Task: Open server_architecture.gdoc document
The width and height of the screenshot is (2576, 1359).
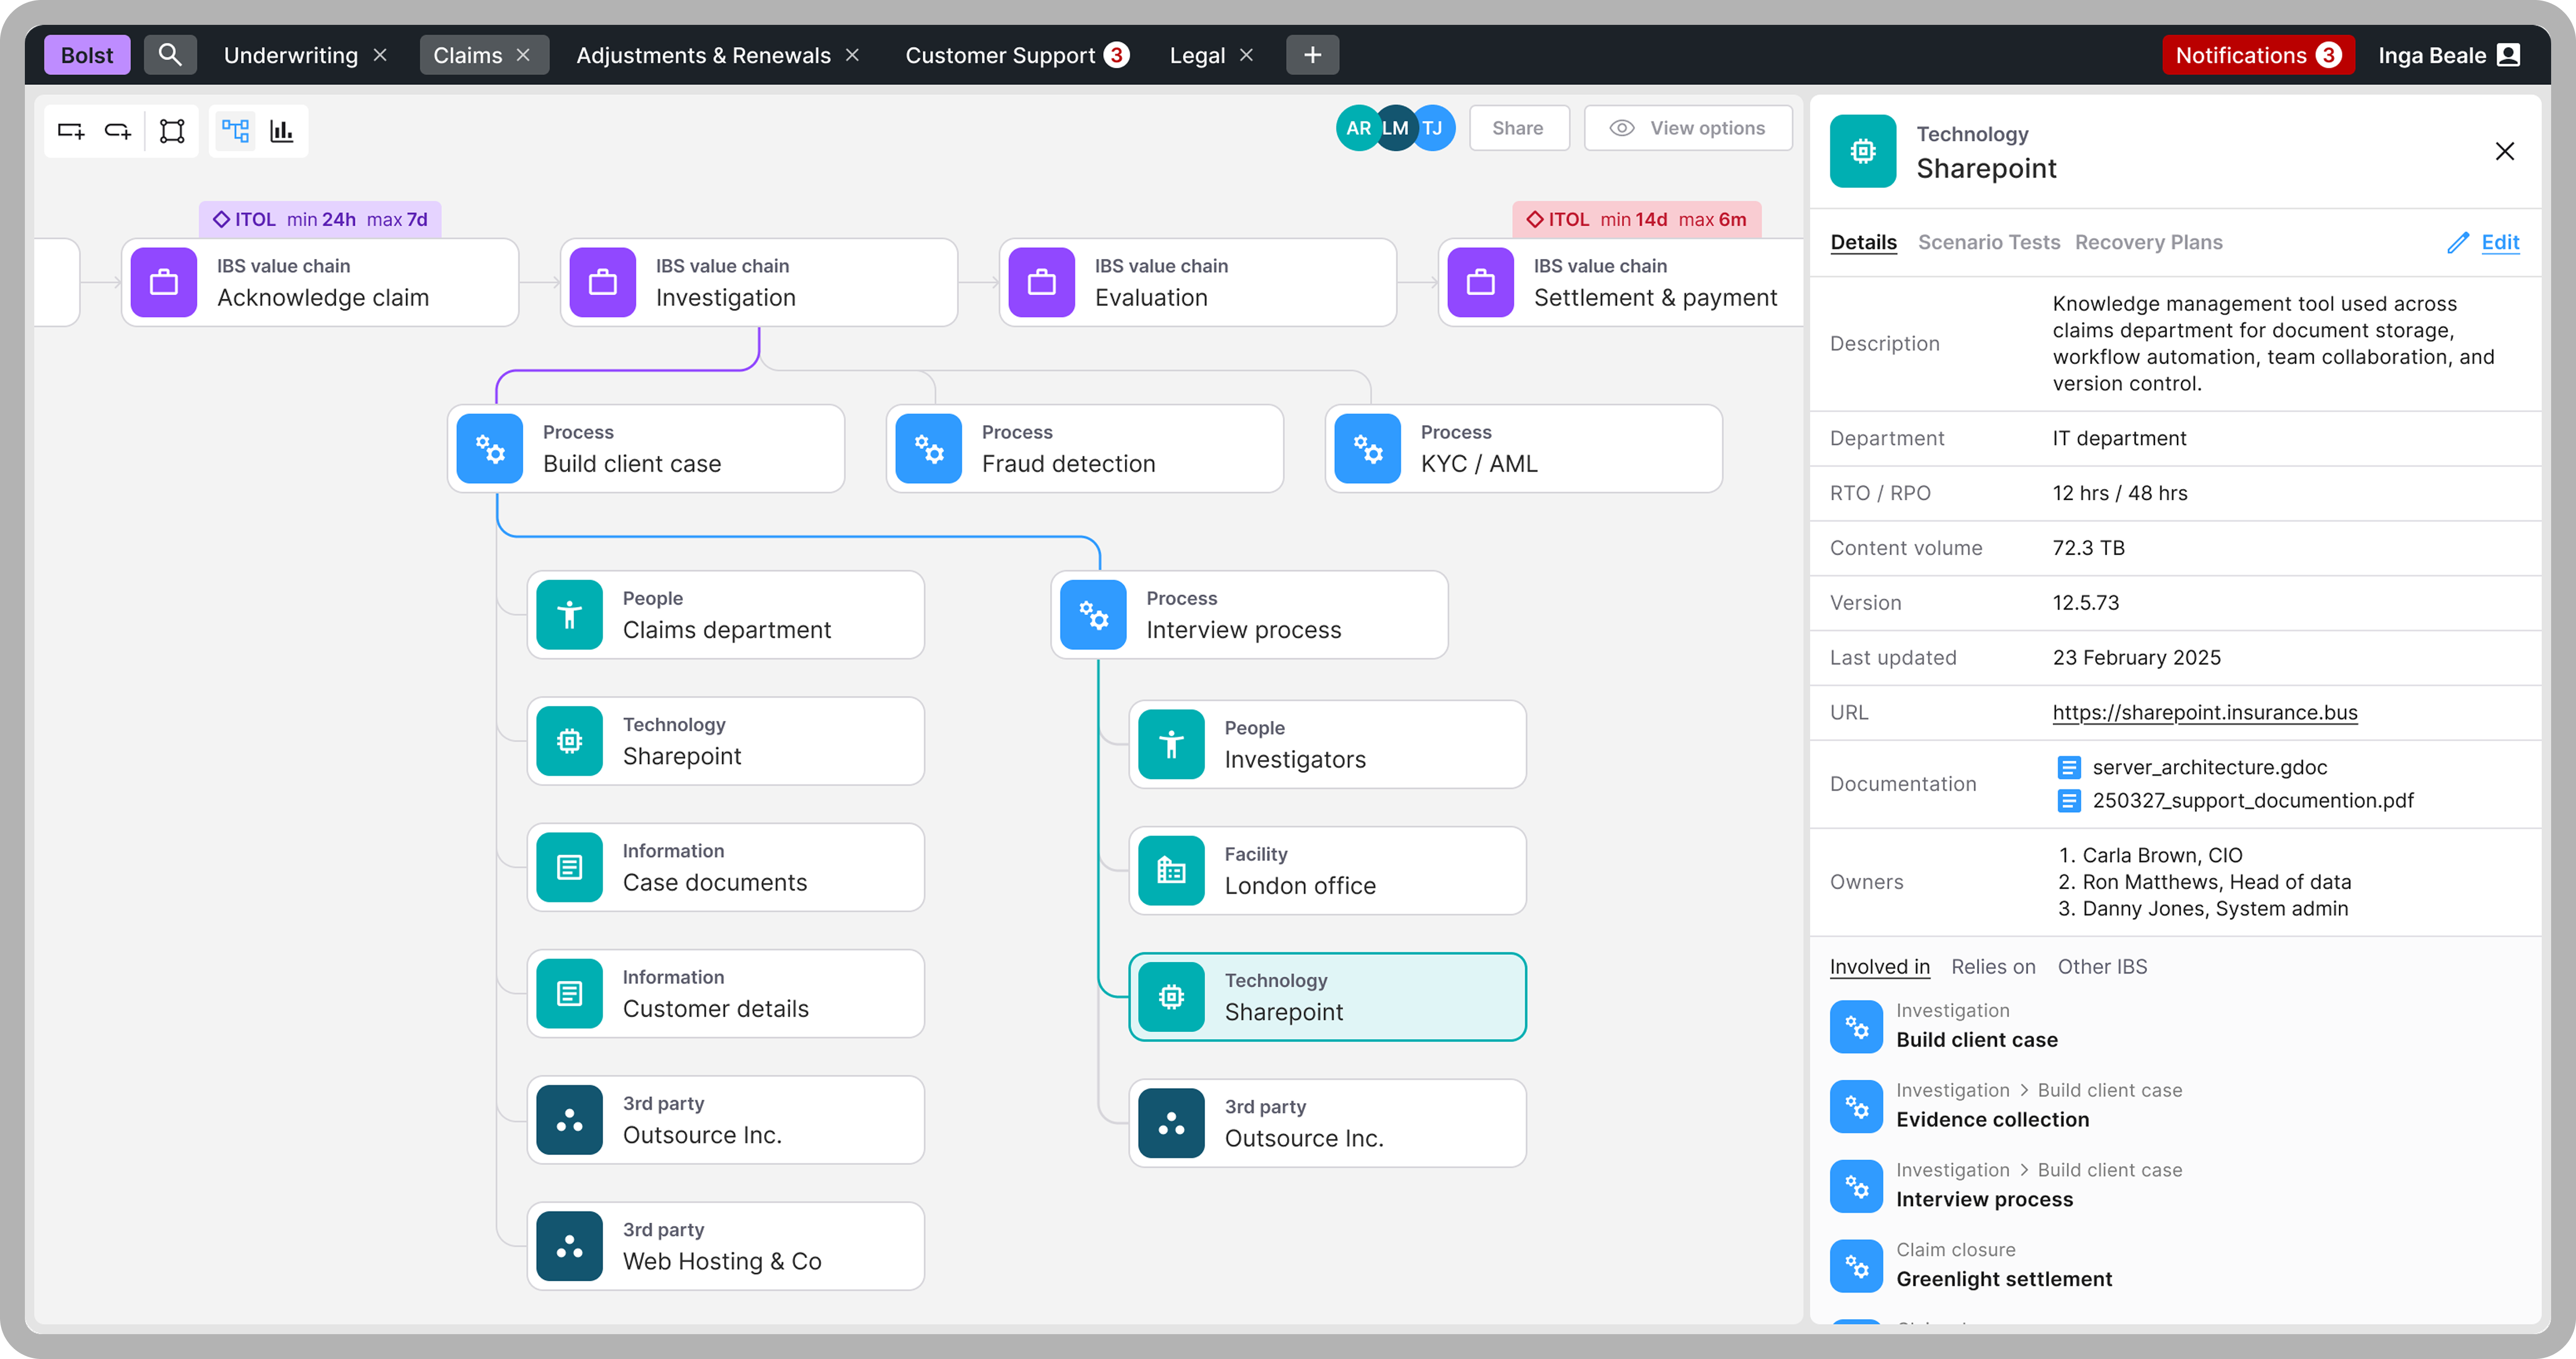Action: click(2209, 767)
